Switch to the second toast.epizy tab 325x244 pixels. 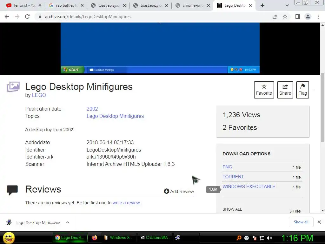[151, 5]
